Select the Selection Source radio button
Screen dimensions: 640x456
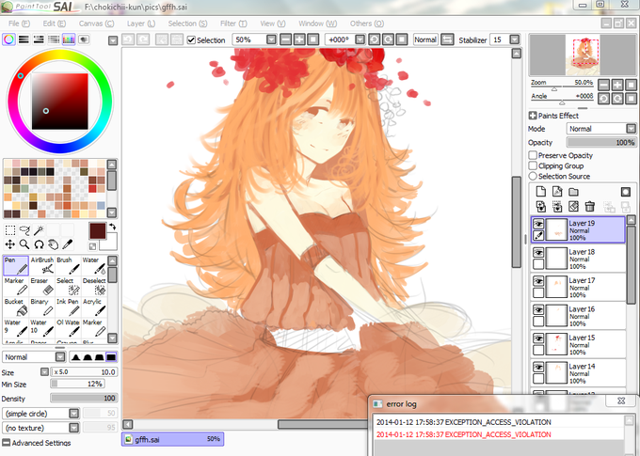tap(533, 176)
